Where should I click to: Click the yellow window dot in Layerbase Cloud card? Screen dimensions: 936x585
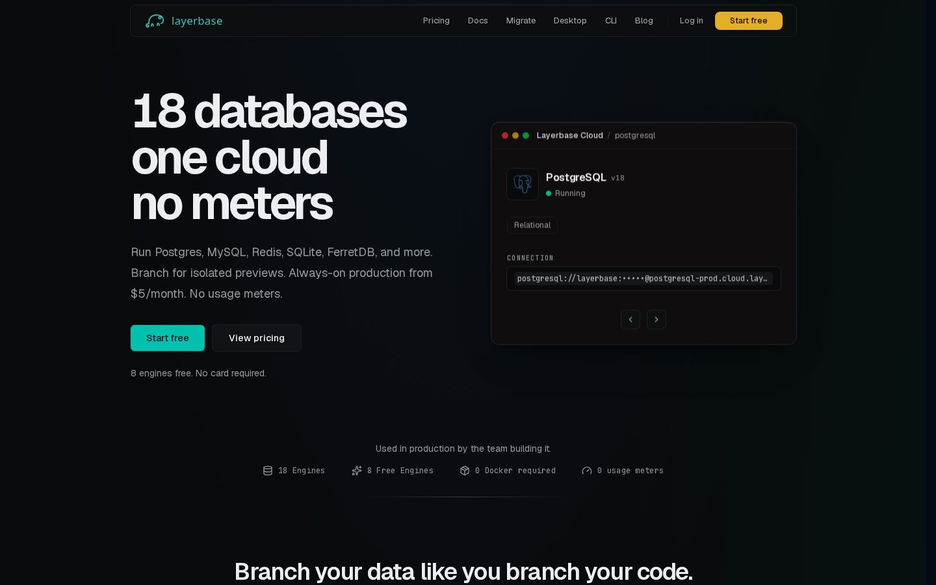point(515,135)
